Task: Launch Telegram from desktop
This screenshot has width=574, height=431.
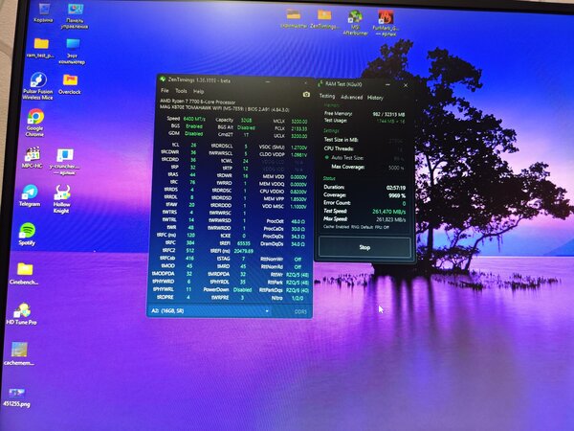Action: click(30, 195)
